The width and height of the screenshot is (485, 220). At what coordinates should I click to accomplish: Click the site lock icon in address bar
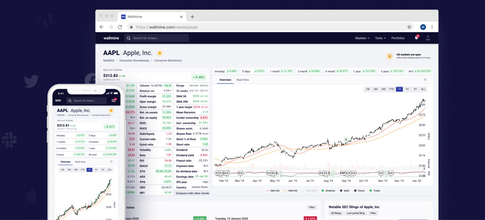coord(131,27)
